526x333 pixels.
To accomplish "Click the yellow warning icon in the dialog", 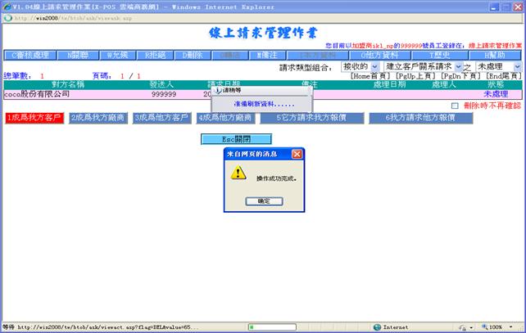I will point(238,173).
